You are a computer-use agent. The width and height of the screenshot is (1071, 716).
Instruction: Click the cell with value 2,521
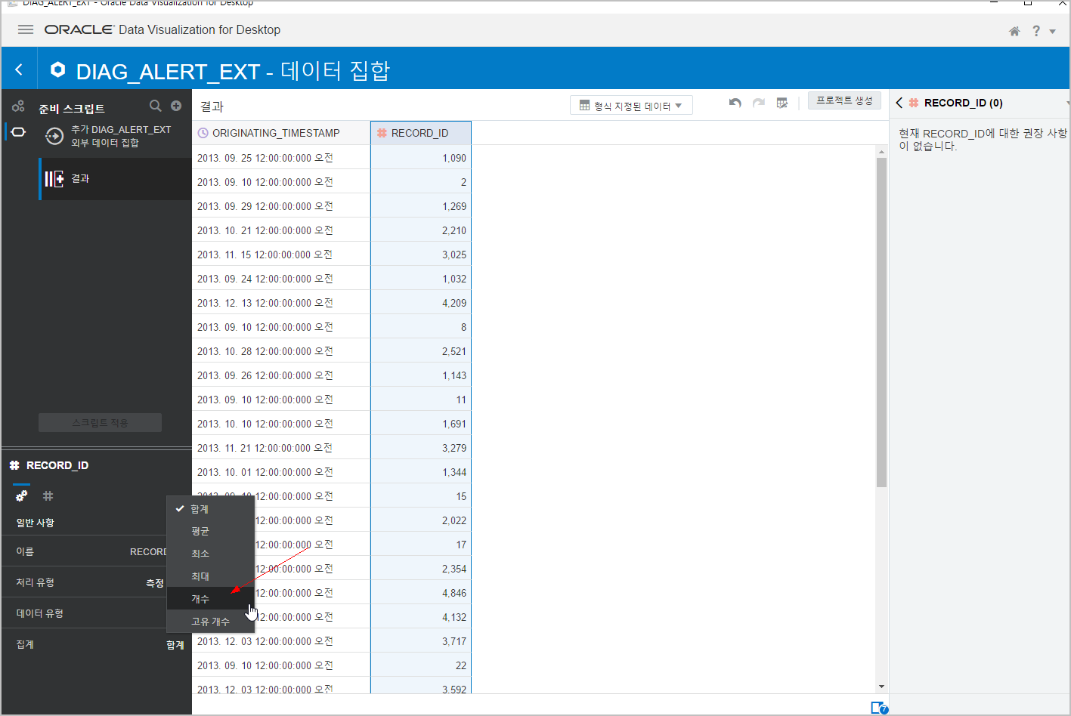pyautogui.click(x=421, y=351)
